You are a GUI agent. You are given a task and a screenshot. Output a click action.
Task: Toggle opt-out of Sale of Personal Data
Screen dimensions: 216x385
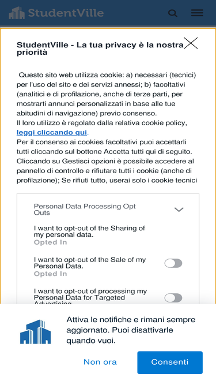click(x=173, y=263)
